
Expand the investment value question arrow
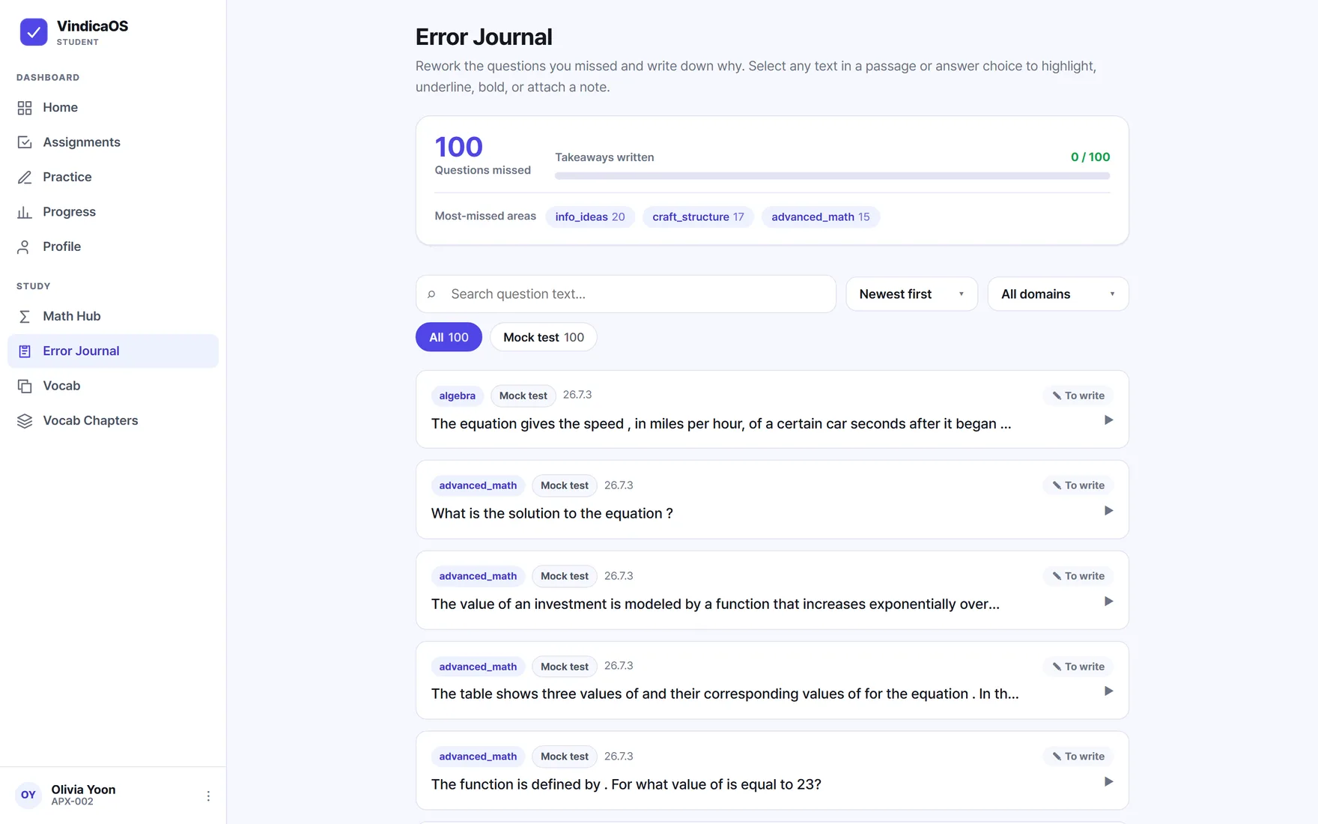pos(1108,602)
